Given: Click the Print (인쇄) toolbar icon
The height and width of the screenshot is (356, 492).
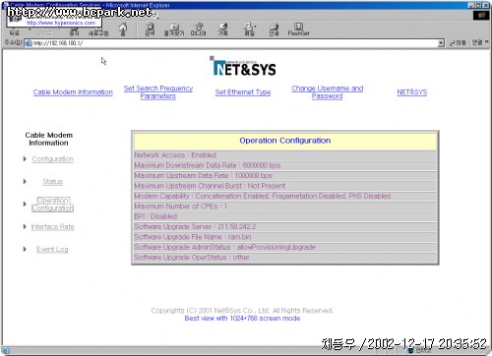Looking at the screenshot, I should pos(274,30).
